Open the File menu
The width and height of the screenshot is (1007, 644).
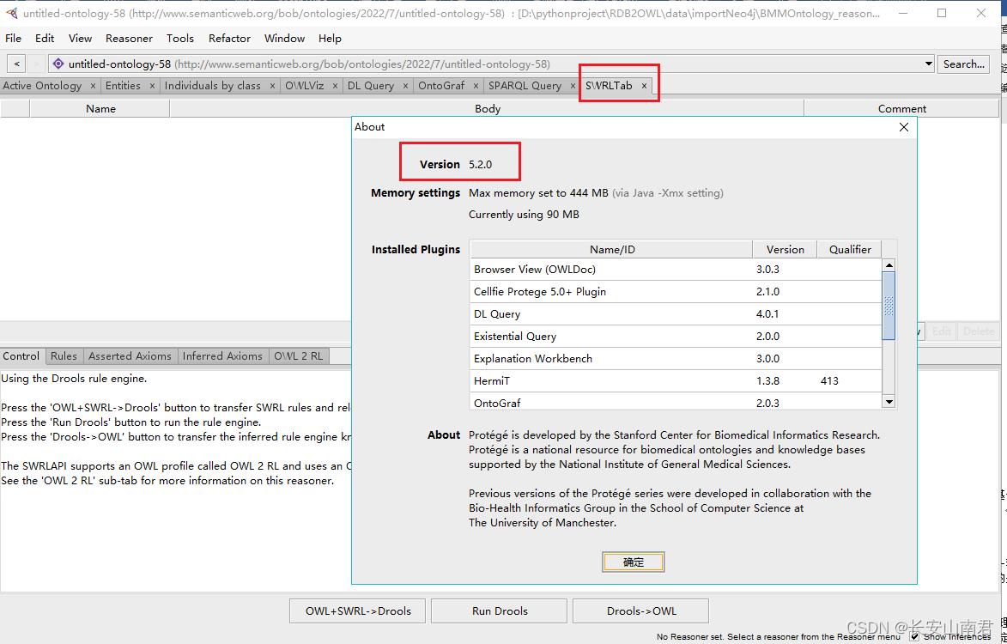click(x=13, y=39)
